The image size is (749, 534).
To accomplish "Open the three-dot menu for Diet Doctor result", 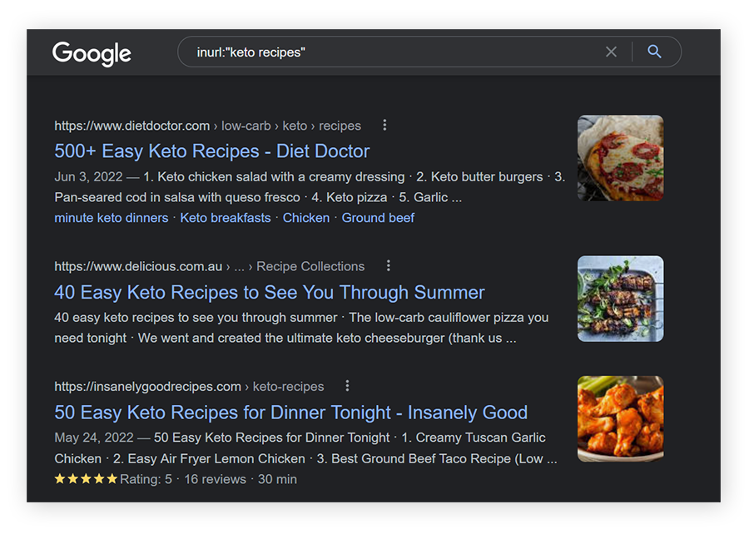I will tap(384, 124).
